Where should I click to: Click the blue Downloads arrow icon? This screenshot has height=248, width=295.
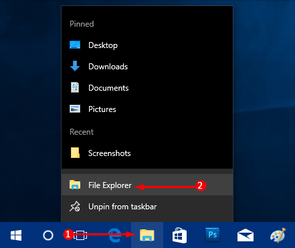coord(75,66)
